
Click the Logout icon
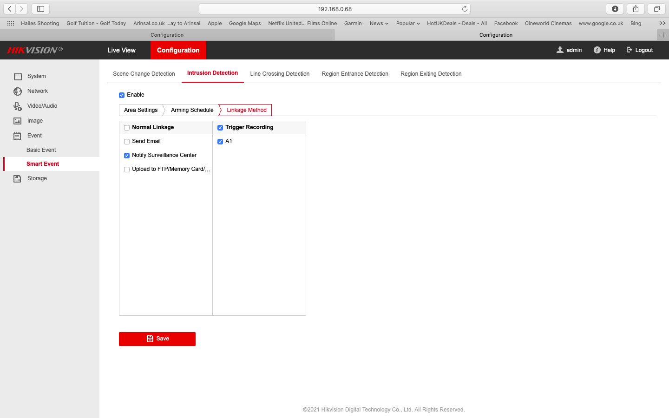click(630, 50)
